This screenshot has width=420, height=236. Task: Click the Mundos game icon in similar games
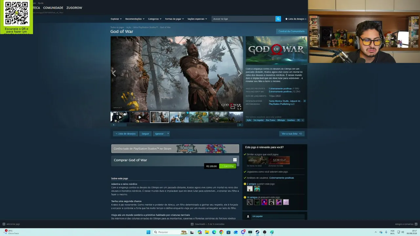[257, 160]
